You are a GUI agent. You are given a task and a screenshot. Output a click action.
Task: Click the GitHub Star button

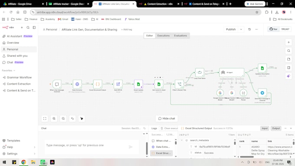pos(273,29)
